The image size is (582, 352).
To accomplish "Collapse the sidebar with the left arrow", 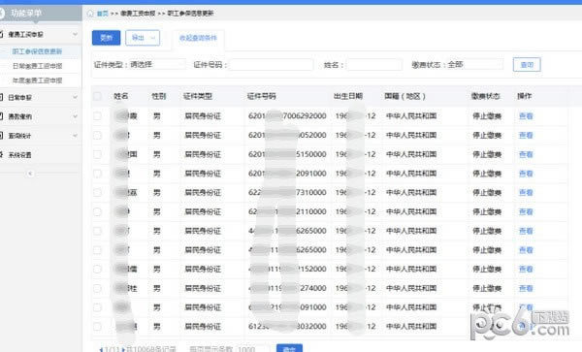I will point(30,174).
